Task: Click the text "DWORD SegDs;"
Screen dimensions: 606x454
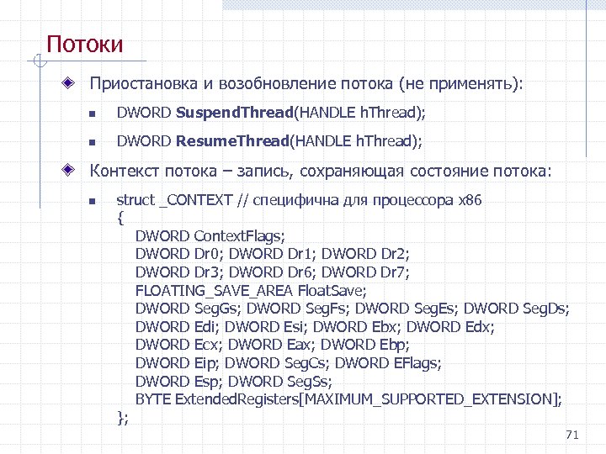Action: (517, 309)
